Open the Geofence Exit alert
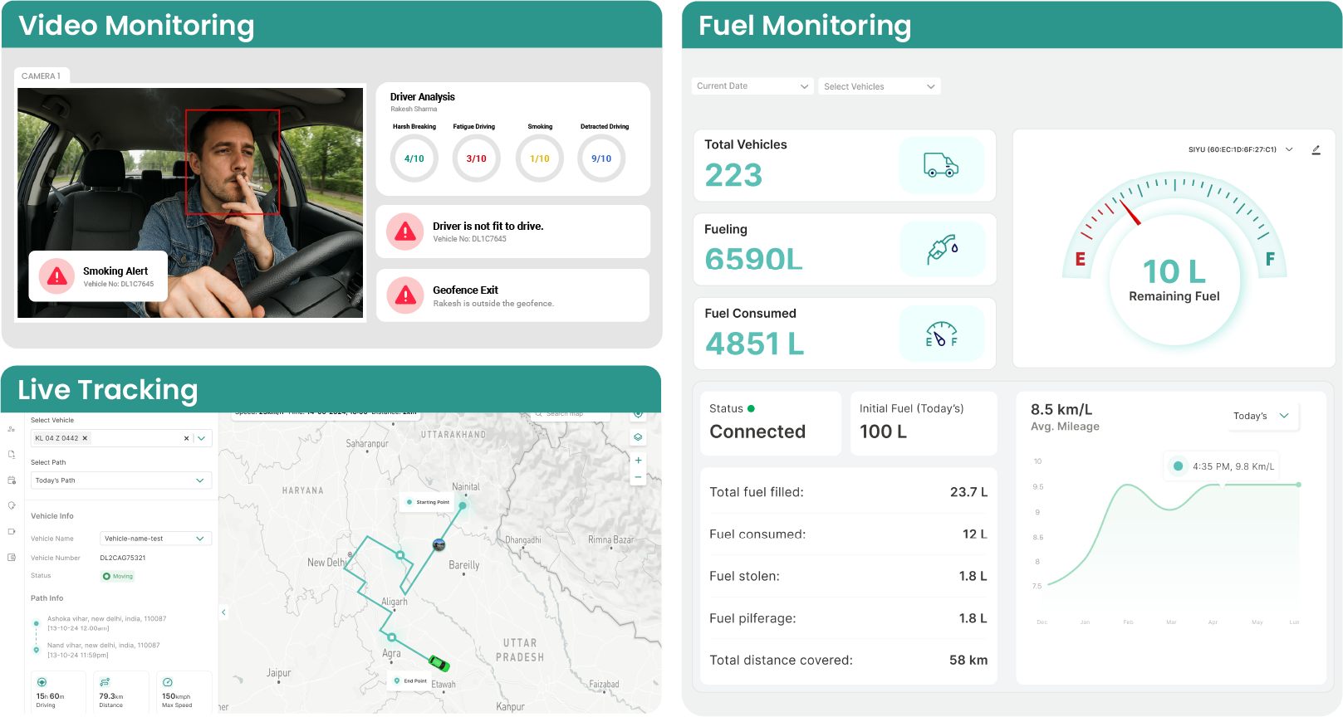Viewport: 1343px width, 717px height. pos(513,295)
